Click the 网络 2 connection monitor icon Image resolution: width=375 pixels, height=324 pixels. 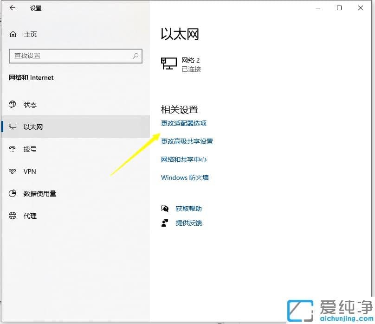pos(168,62)
